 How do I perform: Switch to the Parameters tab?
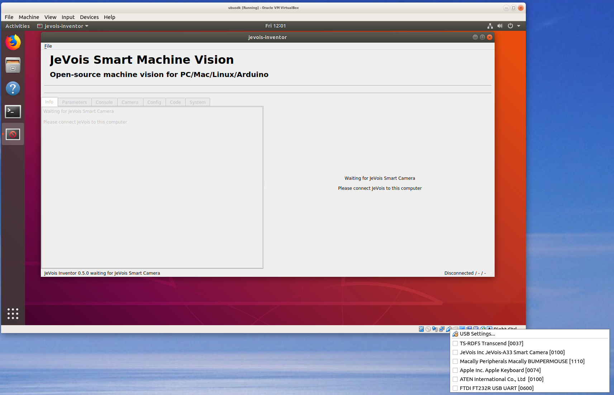pyautogui.click(x=75, y=102)
